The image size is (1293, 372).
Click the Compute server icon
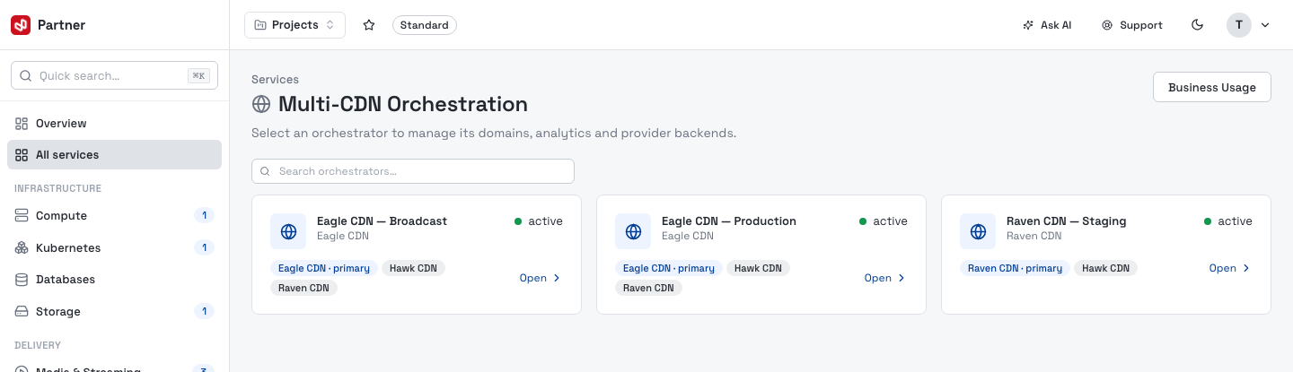[x=22, y=216]
